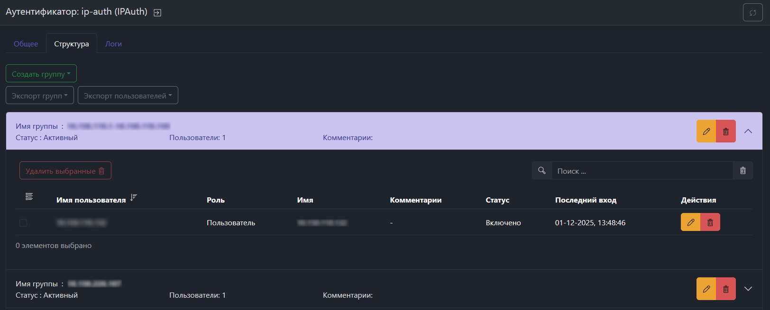This screenshot has width=770, height=310.
Task: Delete the user row with trash icon
Action: point(710,222)
